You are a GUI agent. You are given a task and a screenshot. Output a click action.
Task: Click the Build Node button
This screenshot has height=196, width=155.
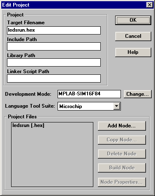click(122, 168)
